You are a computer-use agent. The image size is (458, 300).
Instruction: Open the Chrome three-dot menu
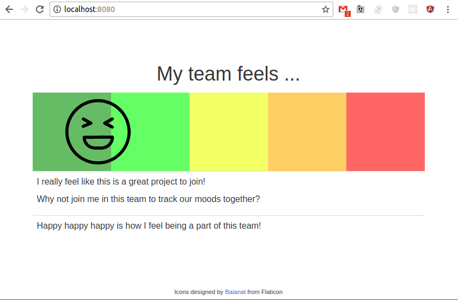pos(448,9)
